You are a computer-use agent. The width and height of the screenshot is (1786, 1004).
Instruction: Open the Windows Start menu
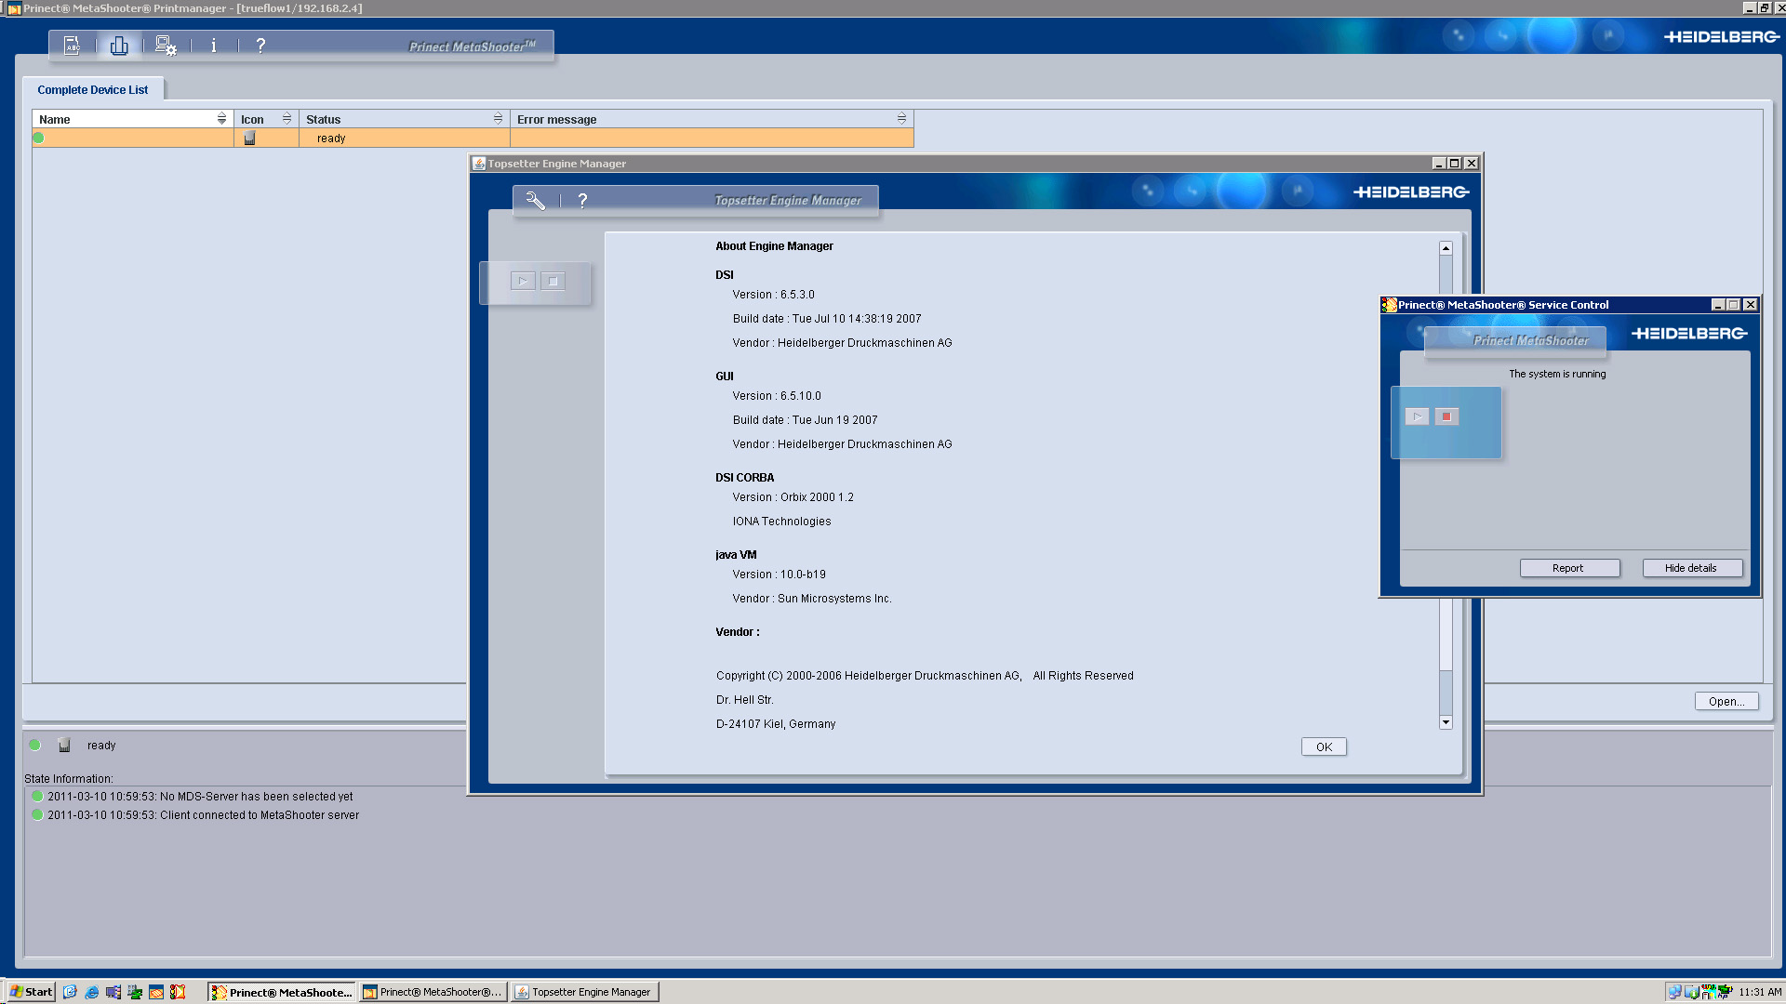pos(31,992)
